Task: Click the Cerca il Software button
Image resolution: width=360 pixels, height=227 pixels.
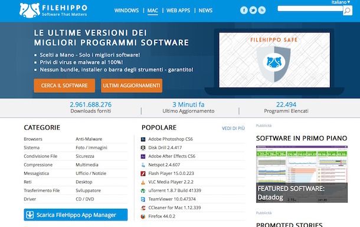Action: (64, 86)
